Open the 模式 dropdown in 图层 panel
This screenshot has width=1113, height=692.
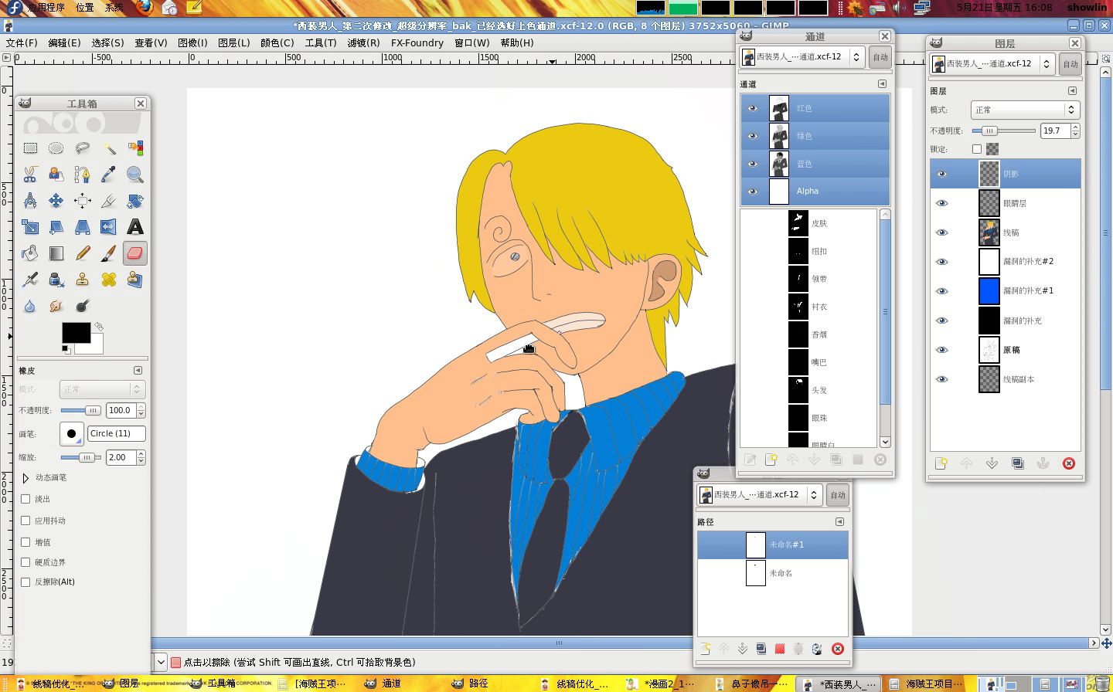click(1025, 110)
